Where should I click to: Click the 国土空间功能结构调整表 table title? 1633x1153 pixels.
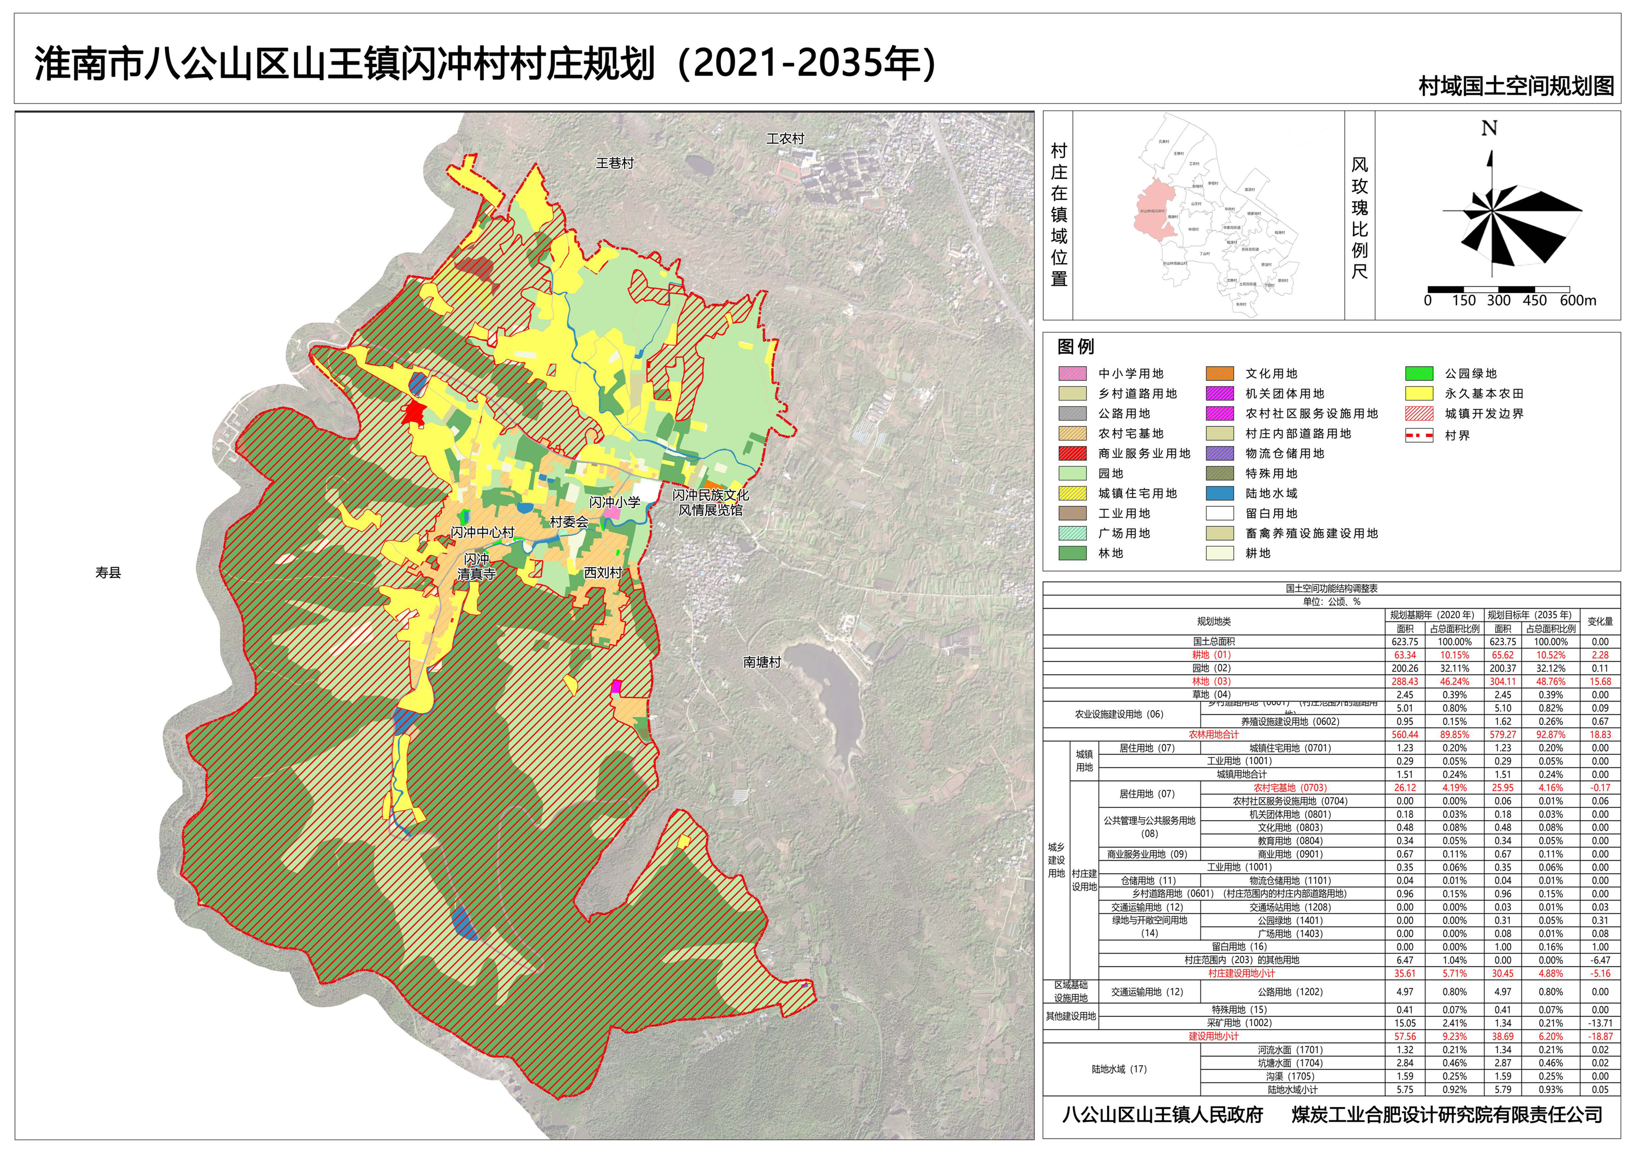click(x=1331, y=588)
